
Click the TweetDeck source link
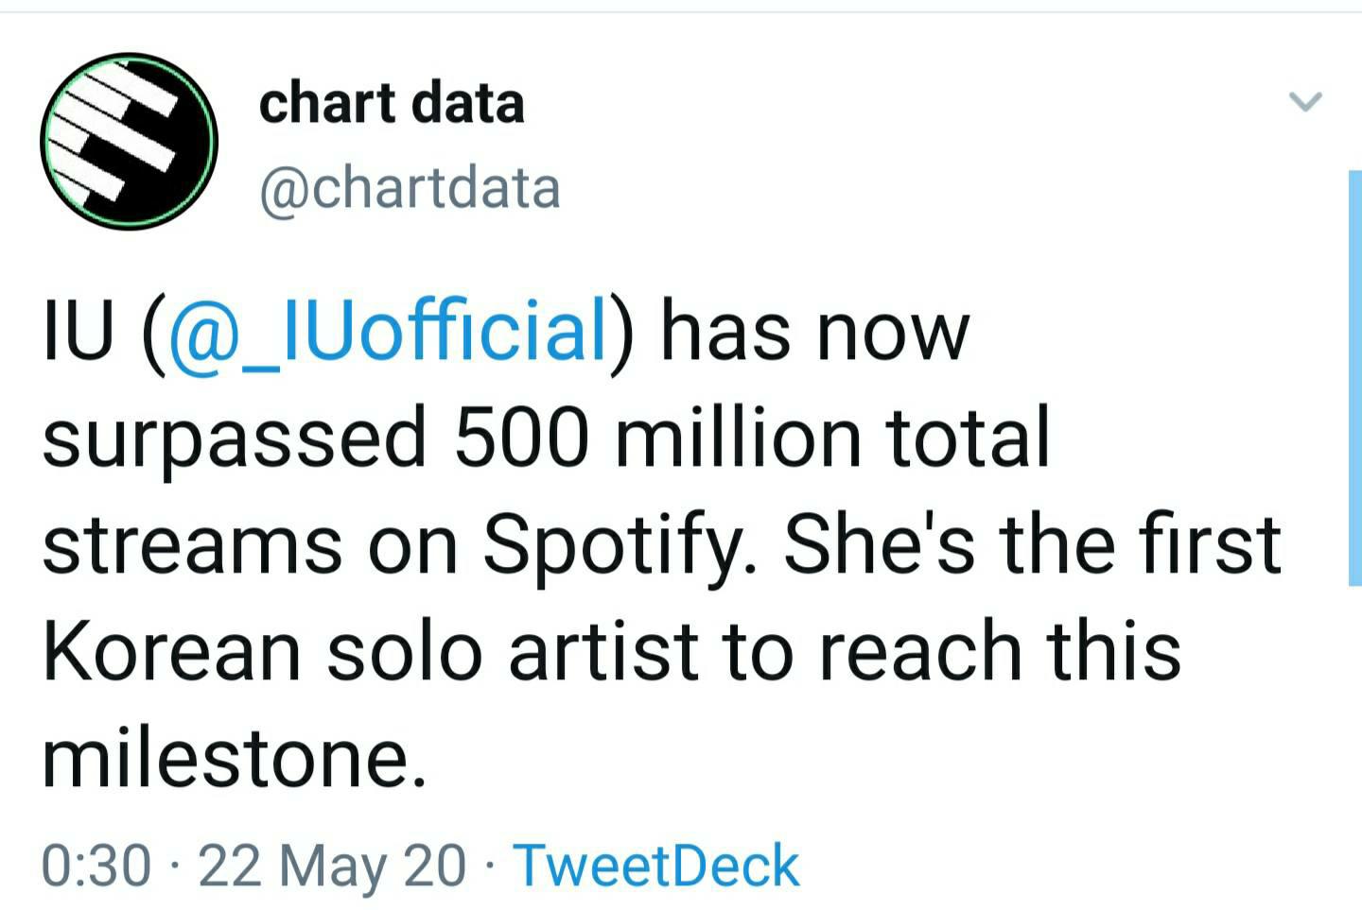(656, 866)
